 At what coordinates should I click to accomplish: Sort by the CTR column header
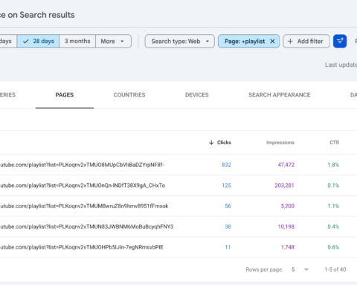click(334, 142)
